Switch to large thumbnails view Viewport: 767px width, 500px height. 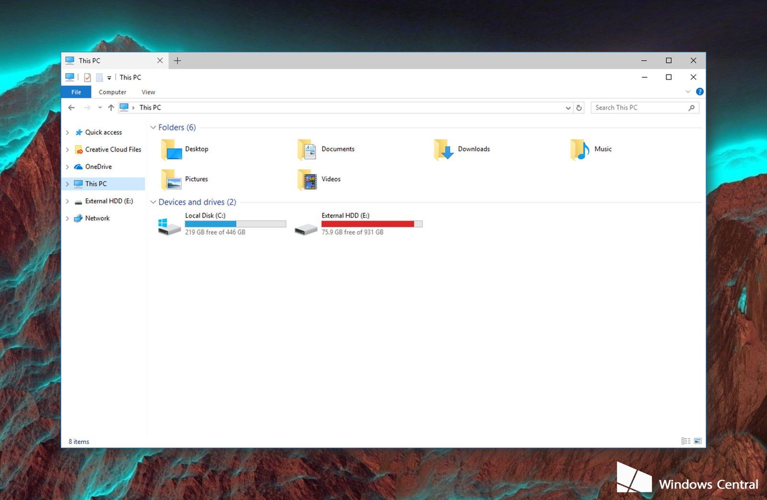pos(697,441)
